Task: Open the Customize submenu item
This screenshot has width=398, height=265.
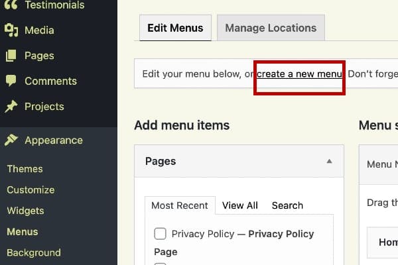Action: [31, 190]
